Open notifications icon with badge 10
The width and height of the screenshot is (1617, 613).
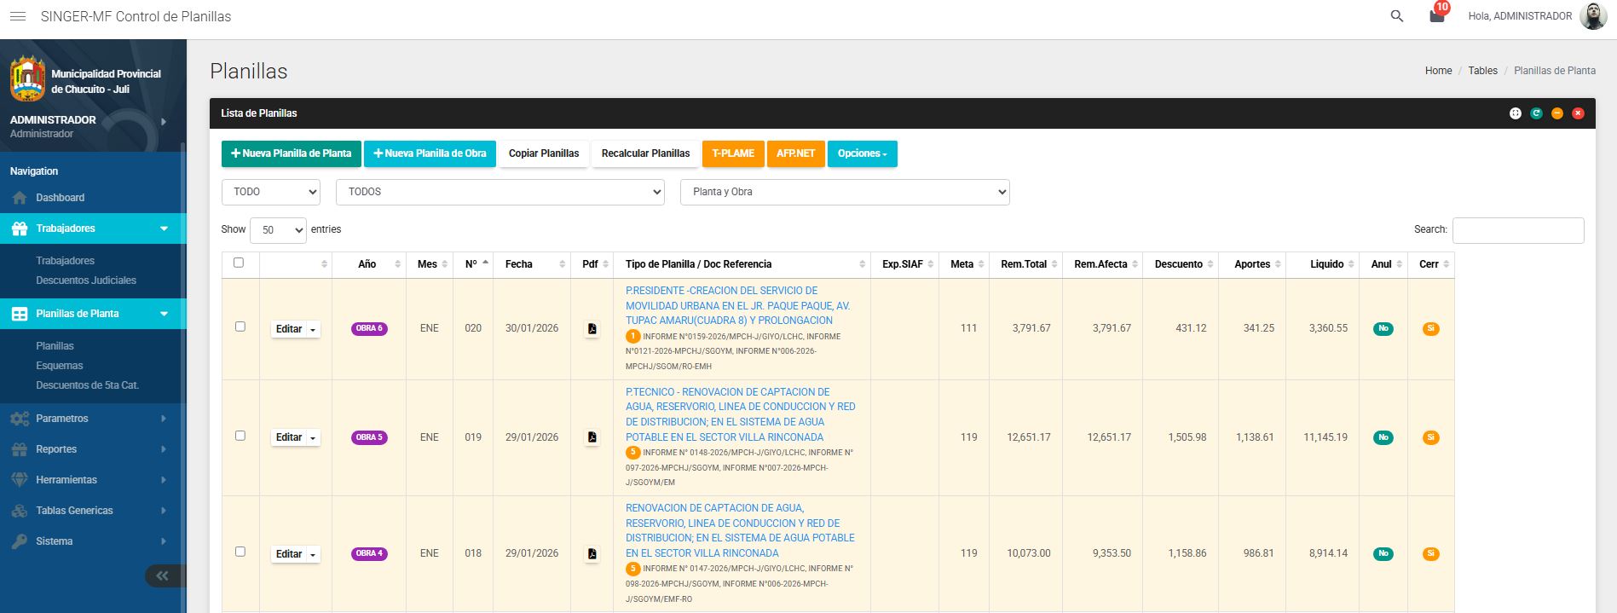tap(1436, 16)
